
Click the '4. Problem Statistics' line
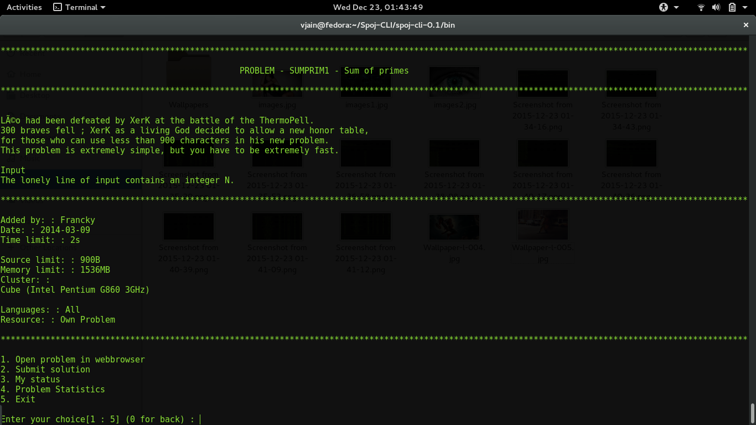53,390
